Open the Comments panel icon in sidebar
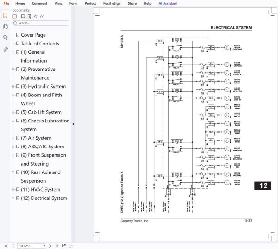Screen dimensions: 278x249 (5, 38)
